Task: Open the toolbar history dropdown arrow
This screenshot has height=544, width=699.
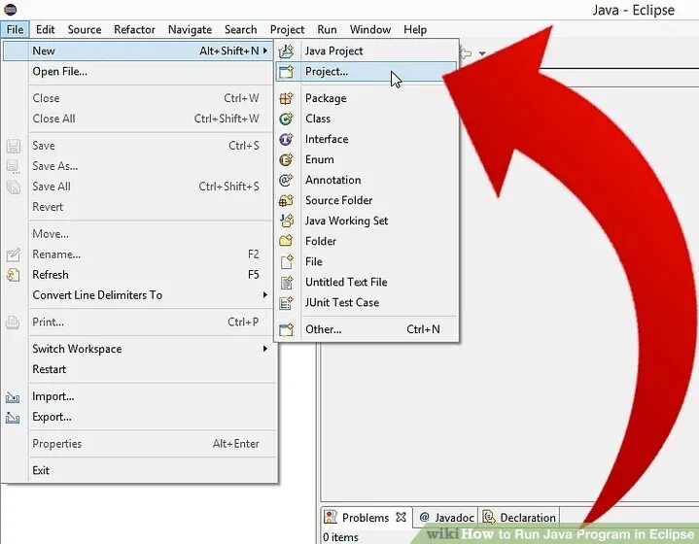Action: click(482, 53)
